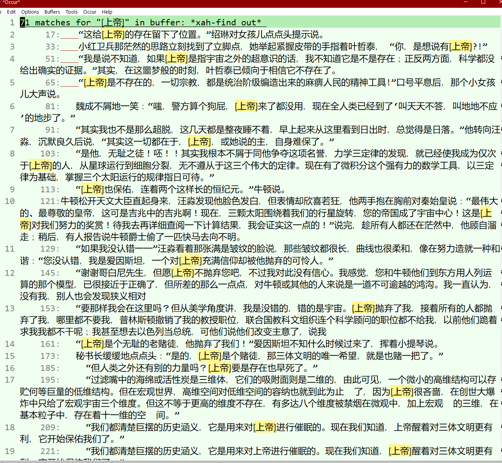Click display line number 10 in the margin
Viewport: 502px width, 463px height.
[10, 201]
